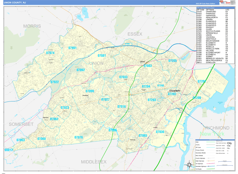
Task: Click ZIP code 07901 on the map
Action: coord(72,48)
